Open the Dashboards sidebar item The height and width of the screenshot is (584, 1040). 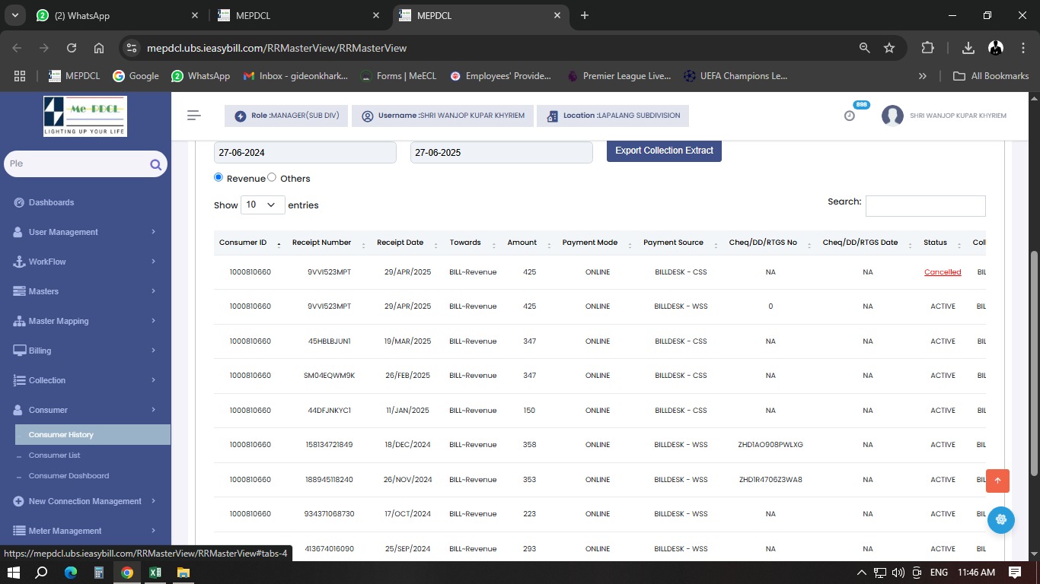point(51,202)
